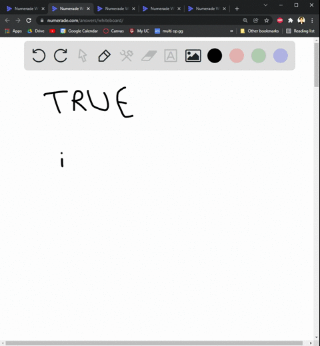
Task: Click the red ad blocker extension icon
Action: (x=280, y=21)
